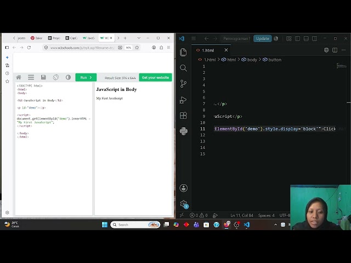Screen dimensions: 351x263
Task: Click Spaces: 4 indentation status item
Action: tap(266, 215)
